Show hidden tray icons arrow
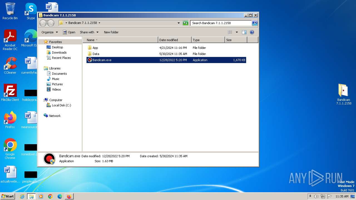This screenshot has width=356, height=200. pos(310,196)
